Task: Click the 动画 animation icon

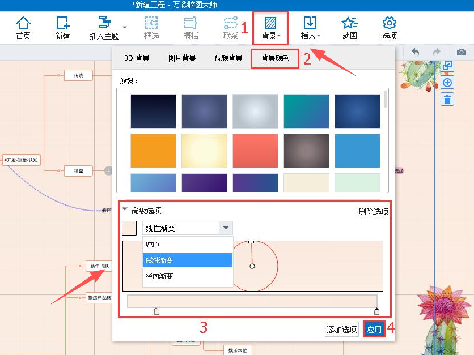Action: pyautogui.click(x=350, y=28)
